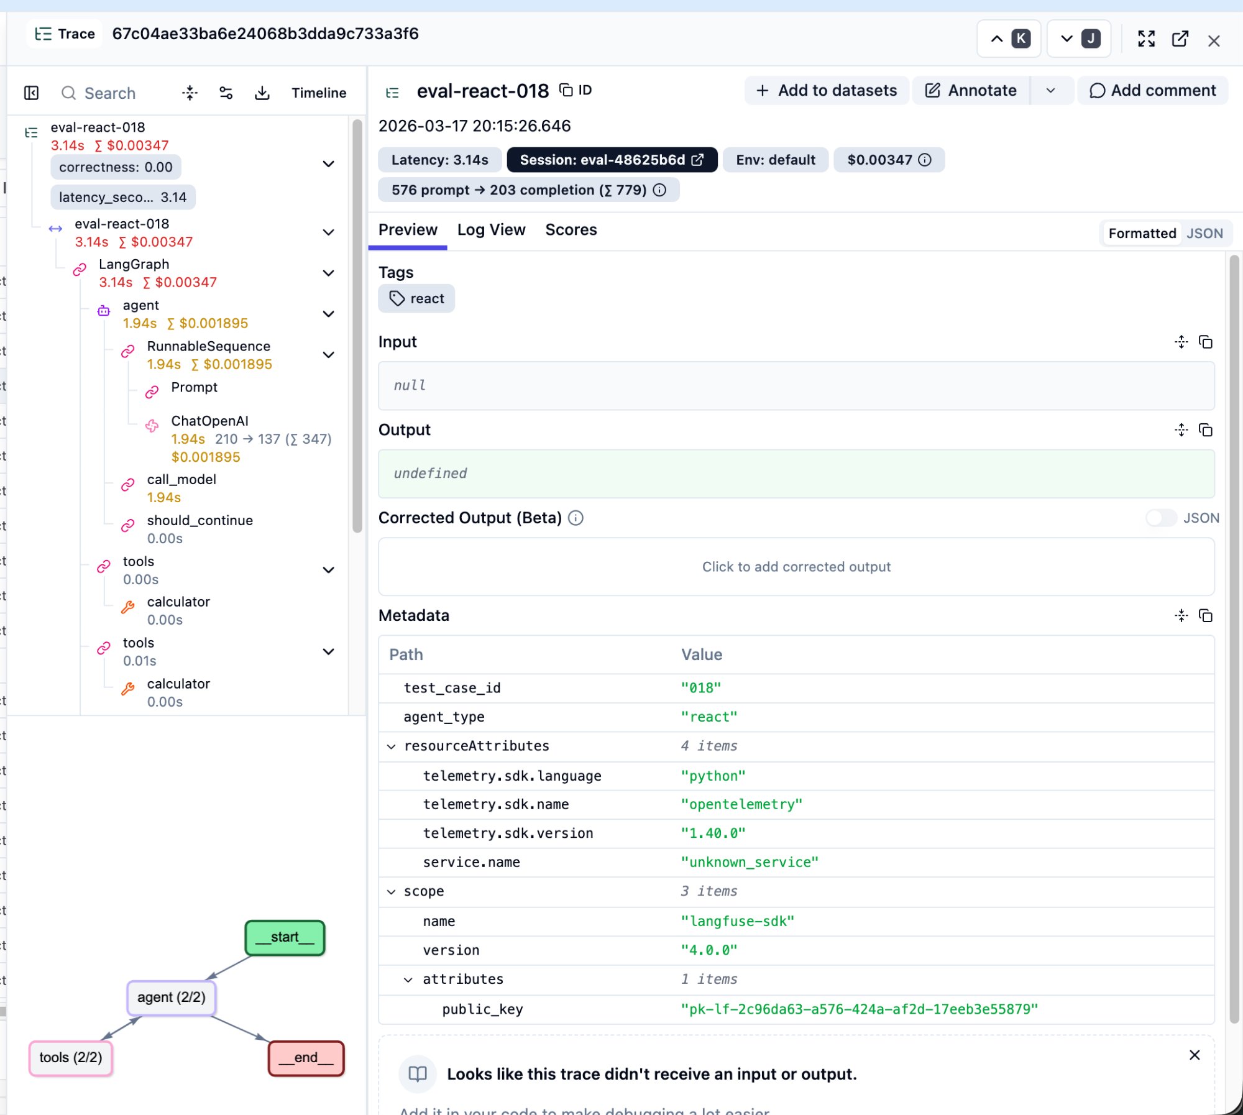The width and height of the screenshot is (1243, 1115).
Task: Toggle the Timeline view
Action: click(x=318, y=93)
